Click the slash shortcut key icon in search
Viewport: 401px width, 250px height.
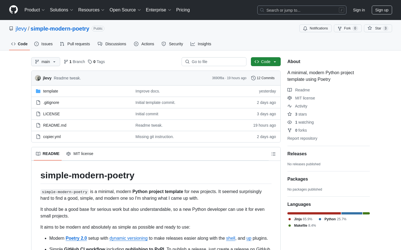341,10
